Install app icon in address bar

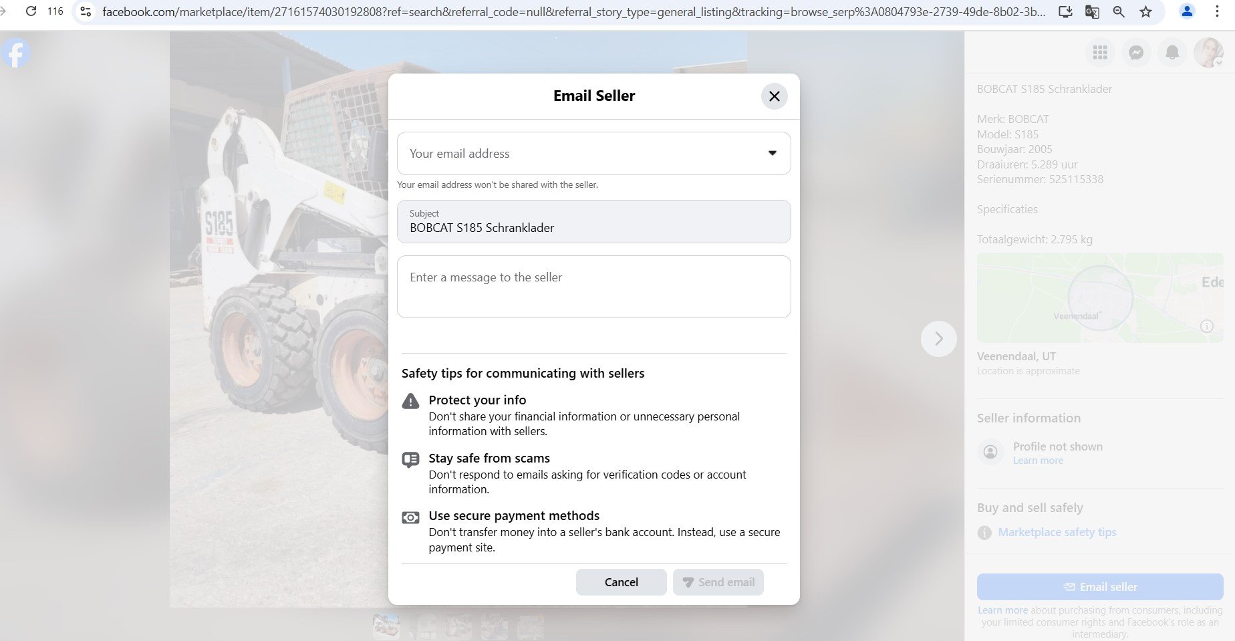(1066, 11)
